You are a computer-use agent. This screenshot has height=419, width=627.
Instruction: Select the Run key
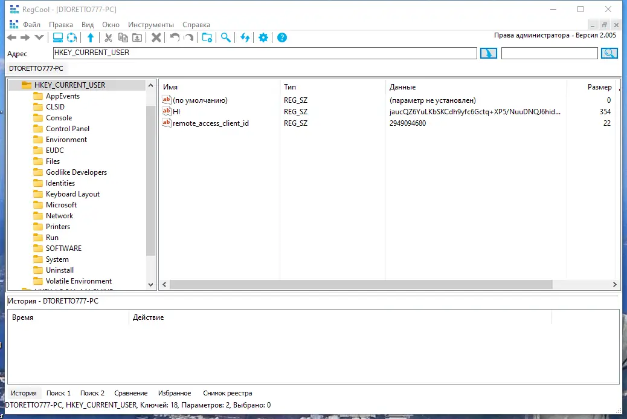(52, 238)
